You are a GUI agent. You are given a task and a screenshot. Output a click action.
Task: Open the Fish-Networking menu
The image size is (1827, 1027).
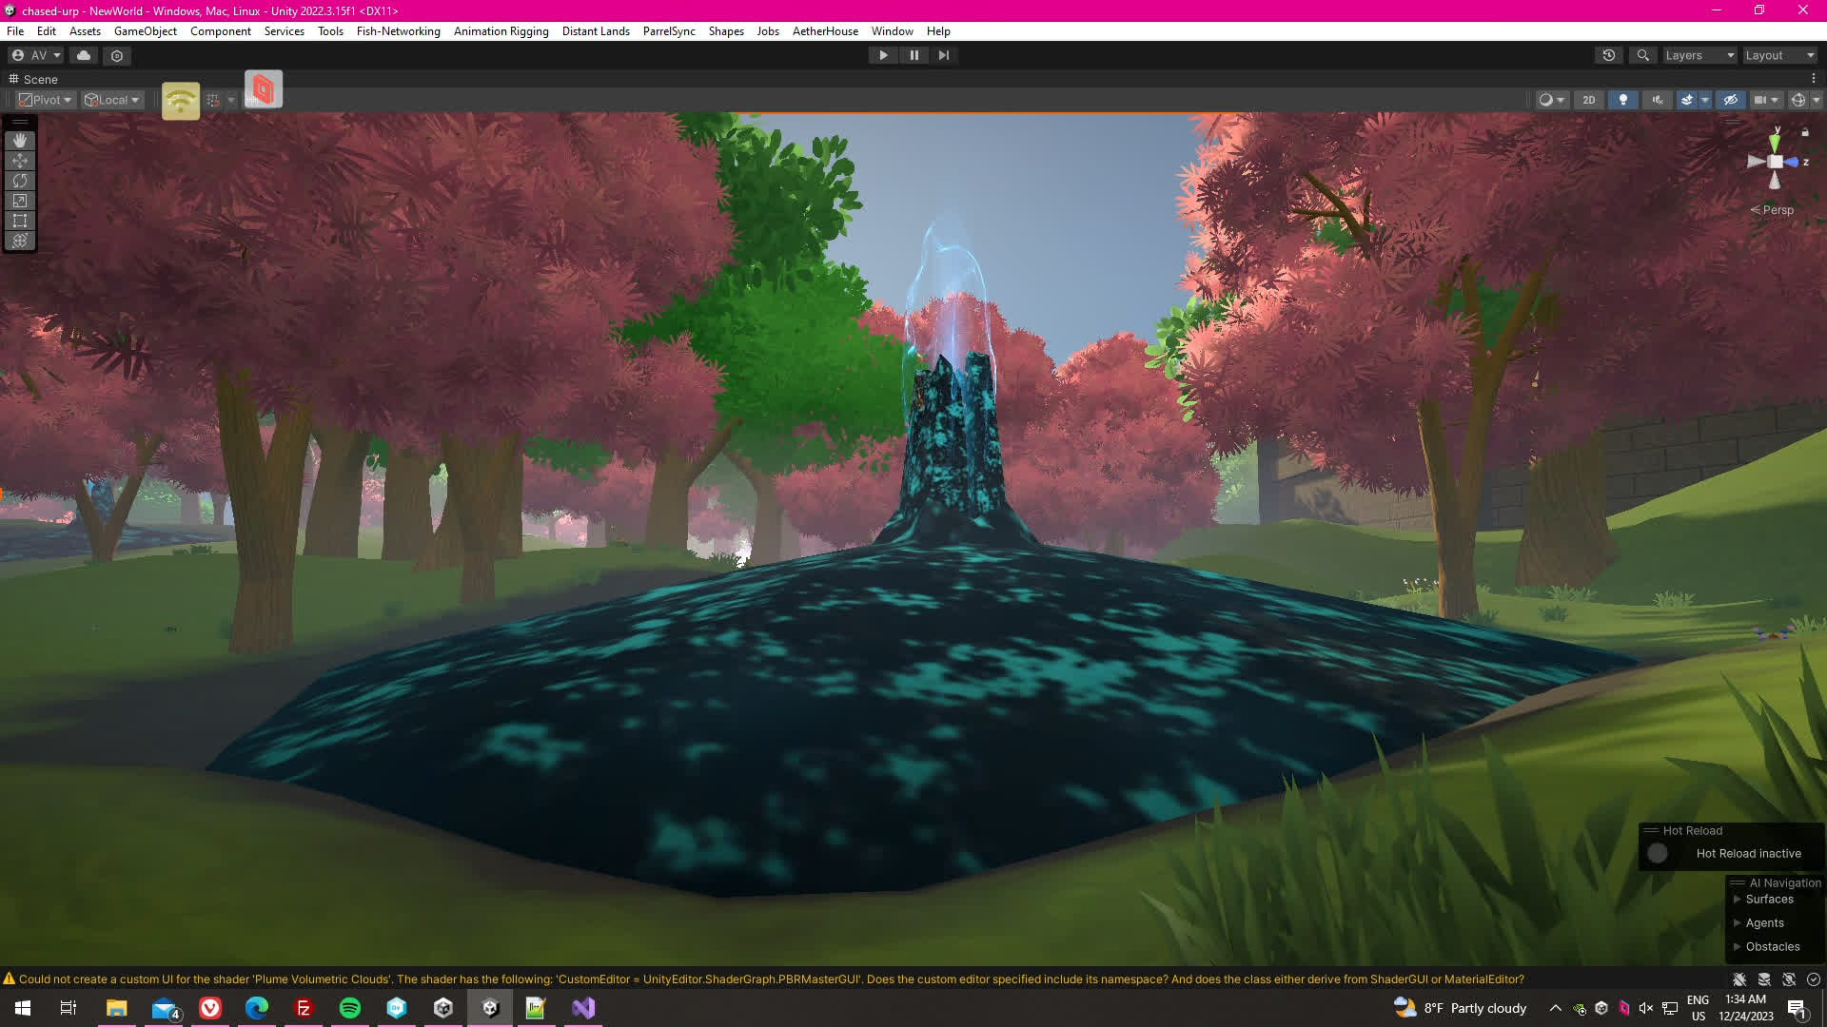[x=398, y=31]
